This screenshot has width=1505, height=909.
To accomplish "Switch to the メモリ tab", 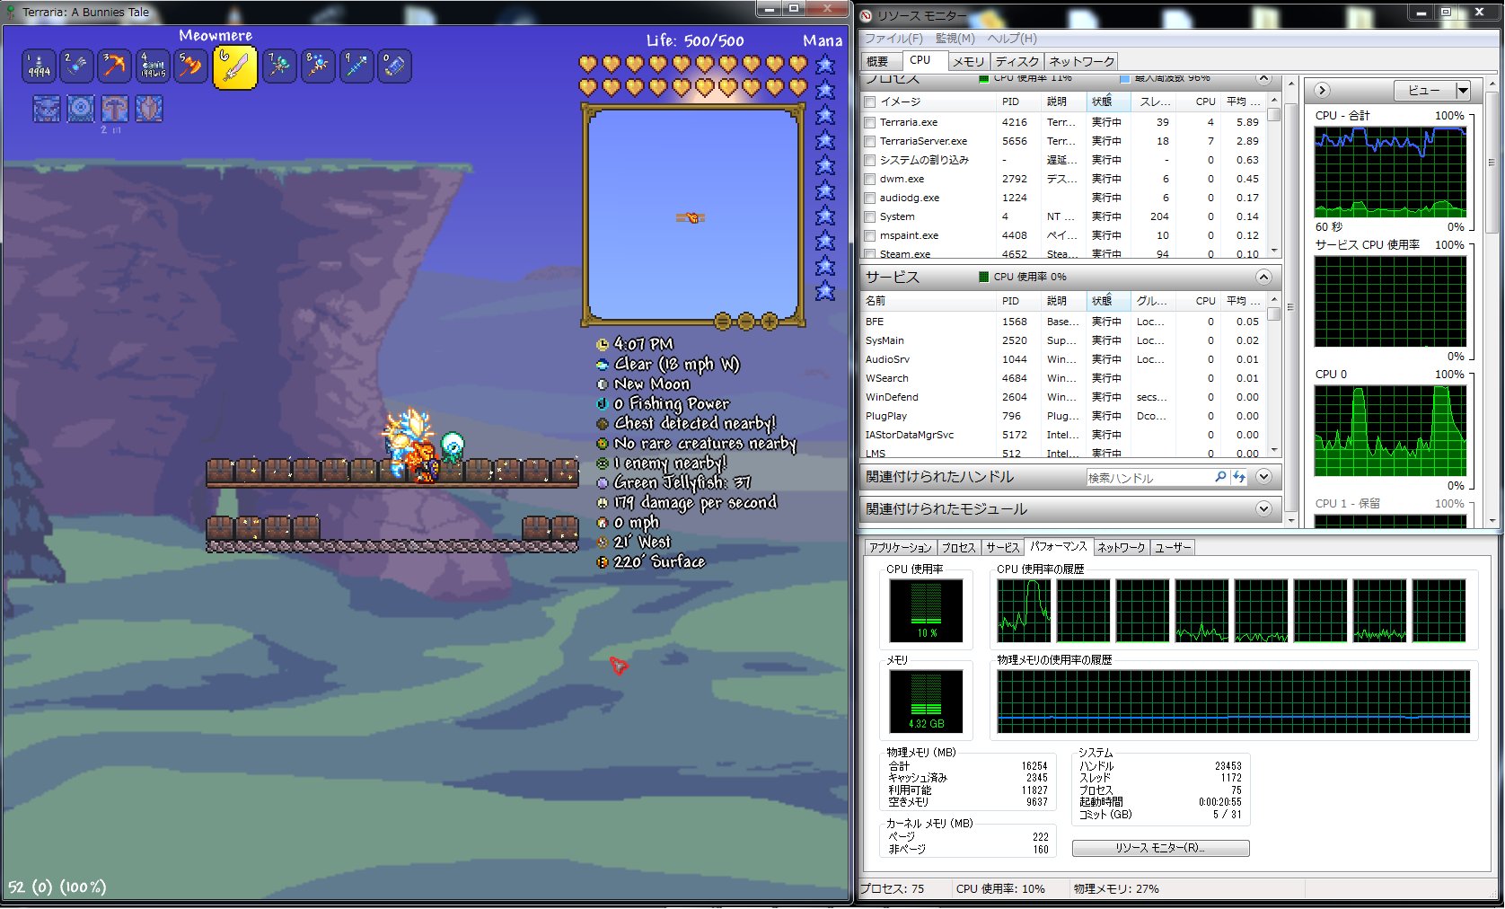I will point(968,61).
